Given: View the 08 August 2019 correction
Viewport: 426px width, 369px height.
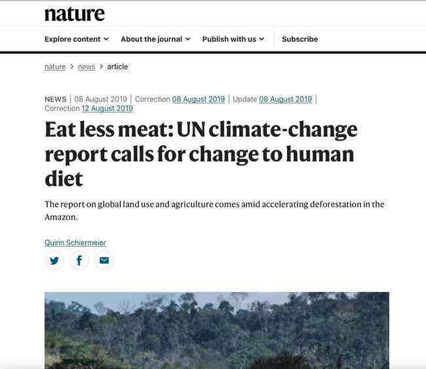Looking at the screenshot, I should coord(199,99).
